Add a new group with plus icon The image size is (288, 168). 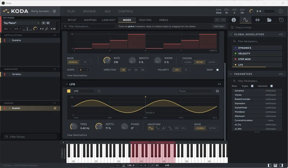coord(55,103)
